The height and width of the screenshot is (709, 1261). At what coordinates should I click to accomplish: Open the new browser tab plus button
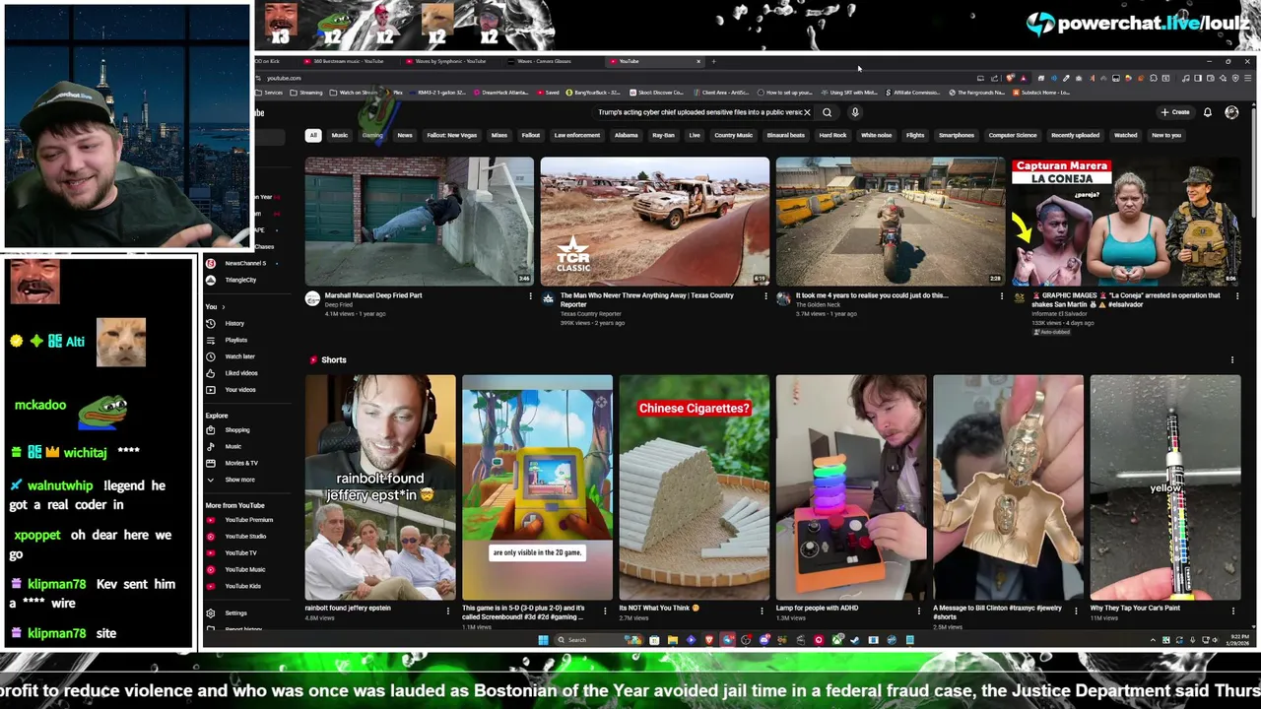pos(713,61)
